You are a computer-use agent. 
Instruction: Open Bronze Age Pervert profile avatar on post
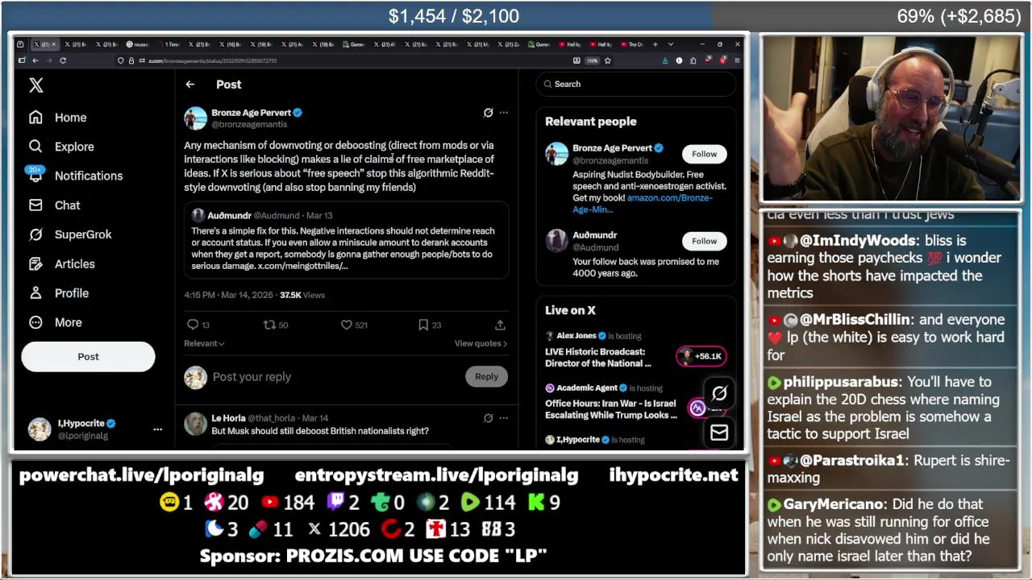(195, 118)
